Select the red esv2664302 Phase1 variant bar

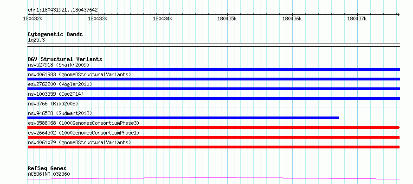pos(213,137)
